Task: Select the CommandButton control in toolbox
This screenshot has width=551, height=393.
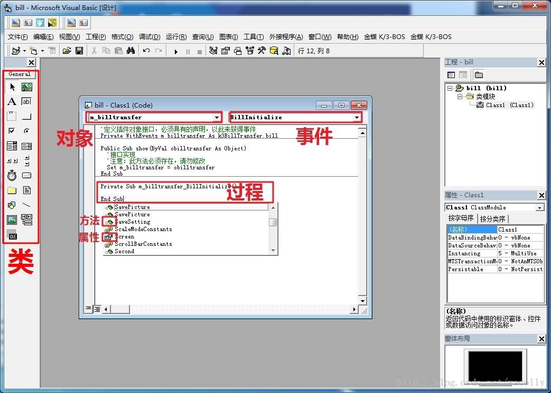Action: pos(27,116)
